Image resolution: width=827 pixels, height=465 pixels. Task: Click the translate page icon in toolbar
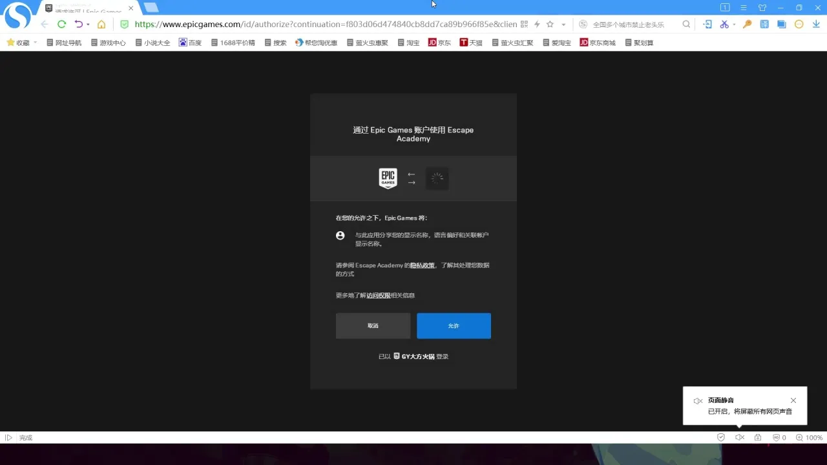(x=764, y=25)
